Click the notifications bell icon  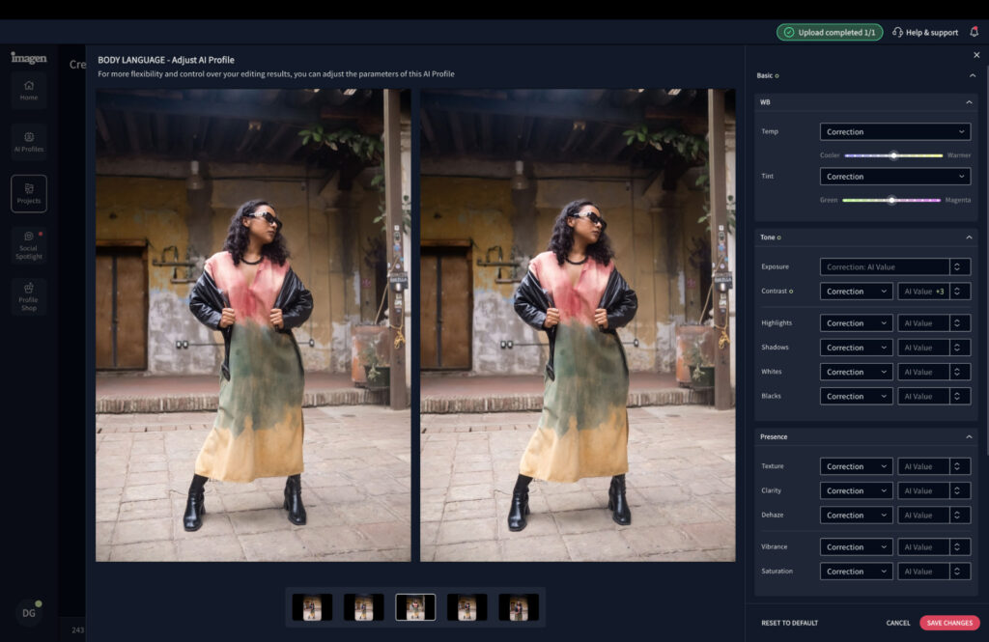click(974, 32)
